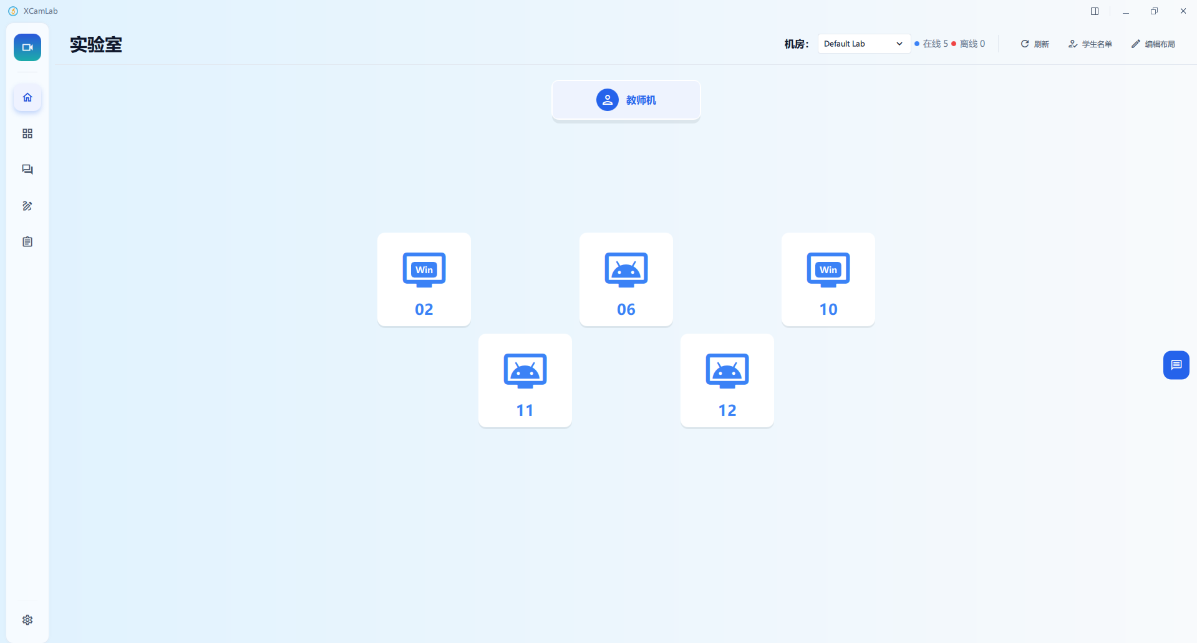Open the chat messages sidebar icon

(27, 170)
